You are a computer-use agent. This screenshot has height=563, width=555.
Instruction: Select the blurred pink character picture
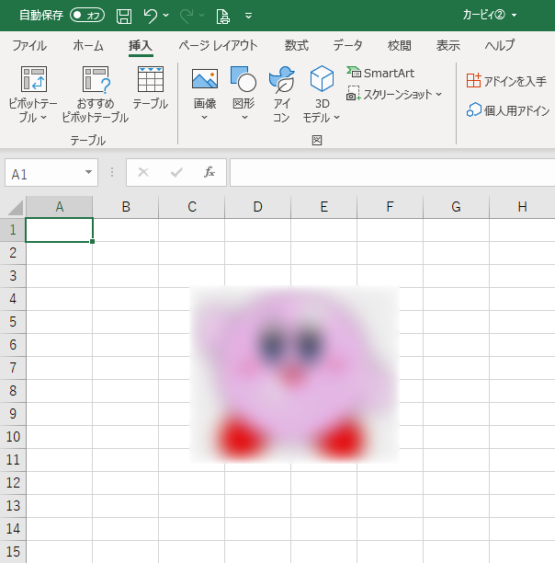pyautogui.click(x=294, y=374)
